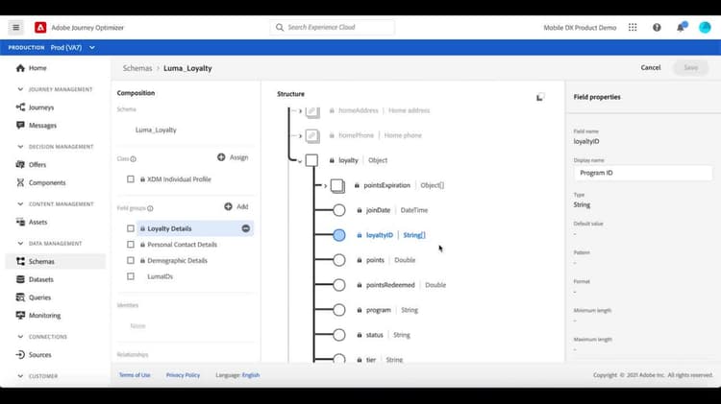Open the help question mark icon
Viewport: 721px width, 404px height.
click(x=657, y=28)
